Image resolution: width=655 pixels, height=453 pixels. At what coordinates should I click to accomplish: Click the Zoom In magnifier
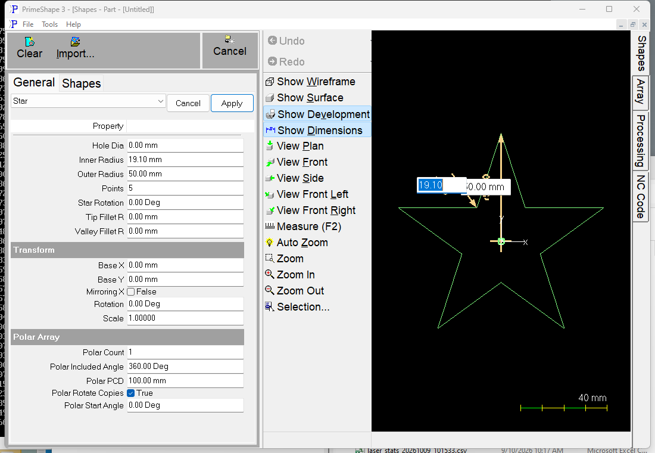pyautogui.click(x=269, y=274)
